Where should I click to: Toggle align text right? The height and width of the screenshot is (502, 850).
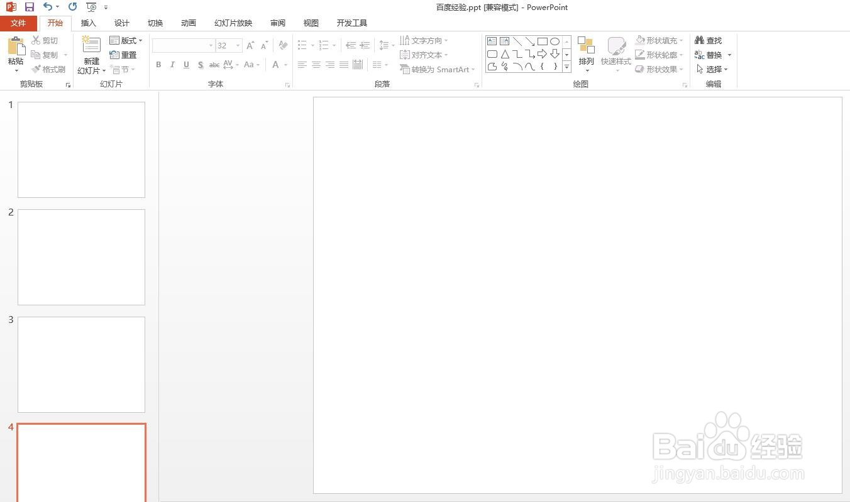(x=330, y=65)
